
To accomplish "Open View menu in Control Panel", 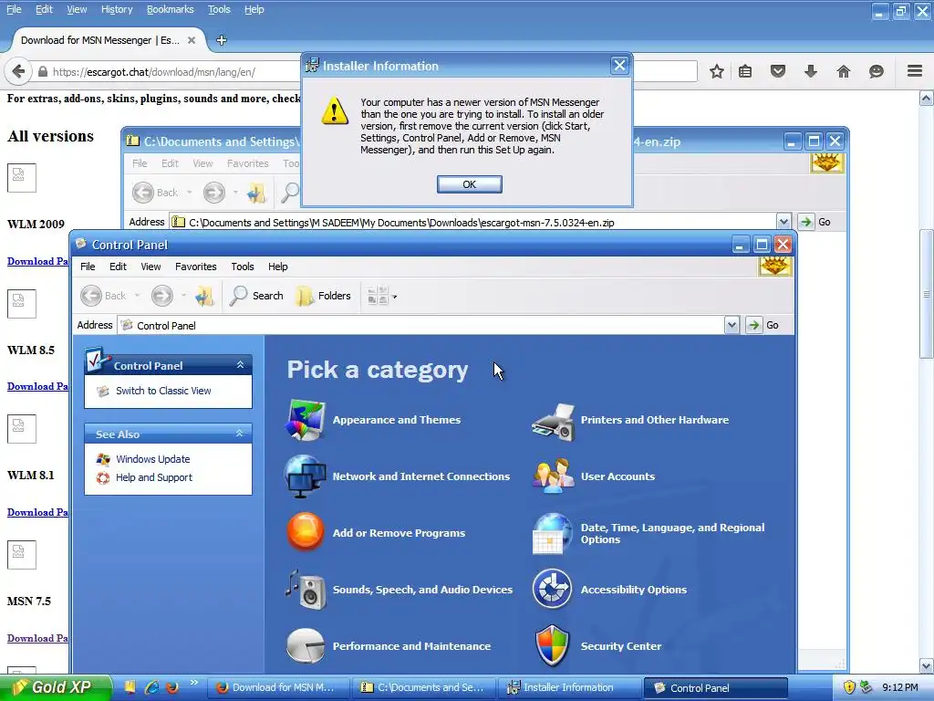I will click(150, 267).
